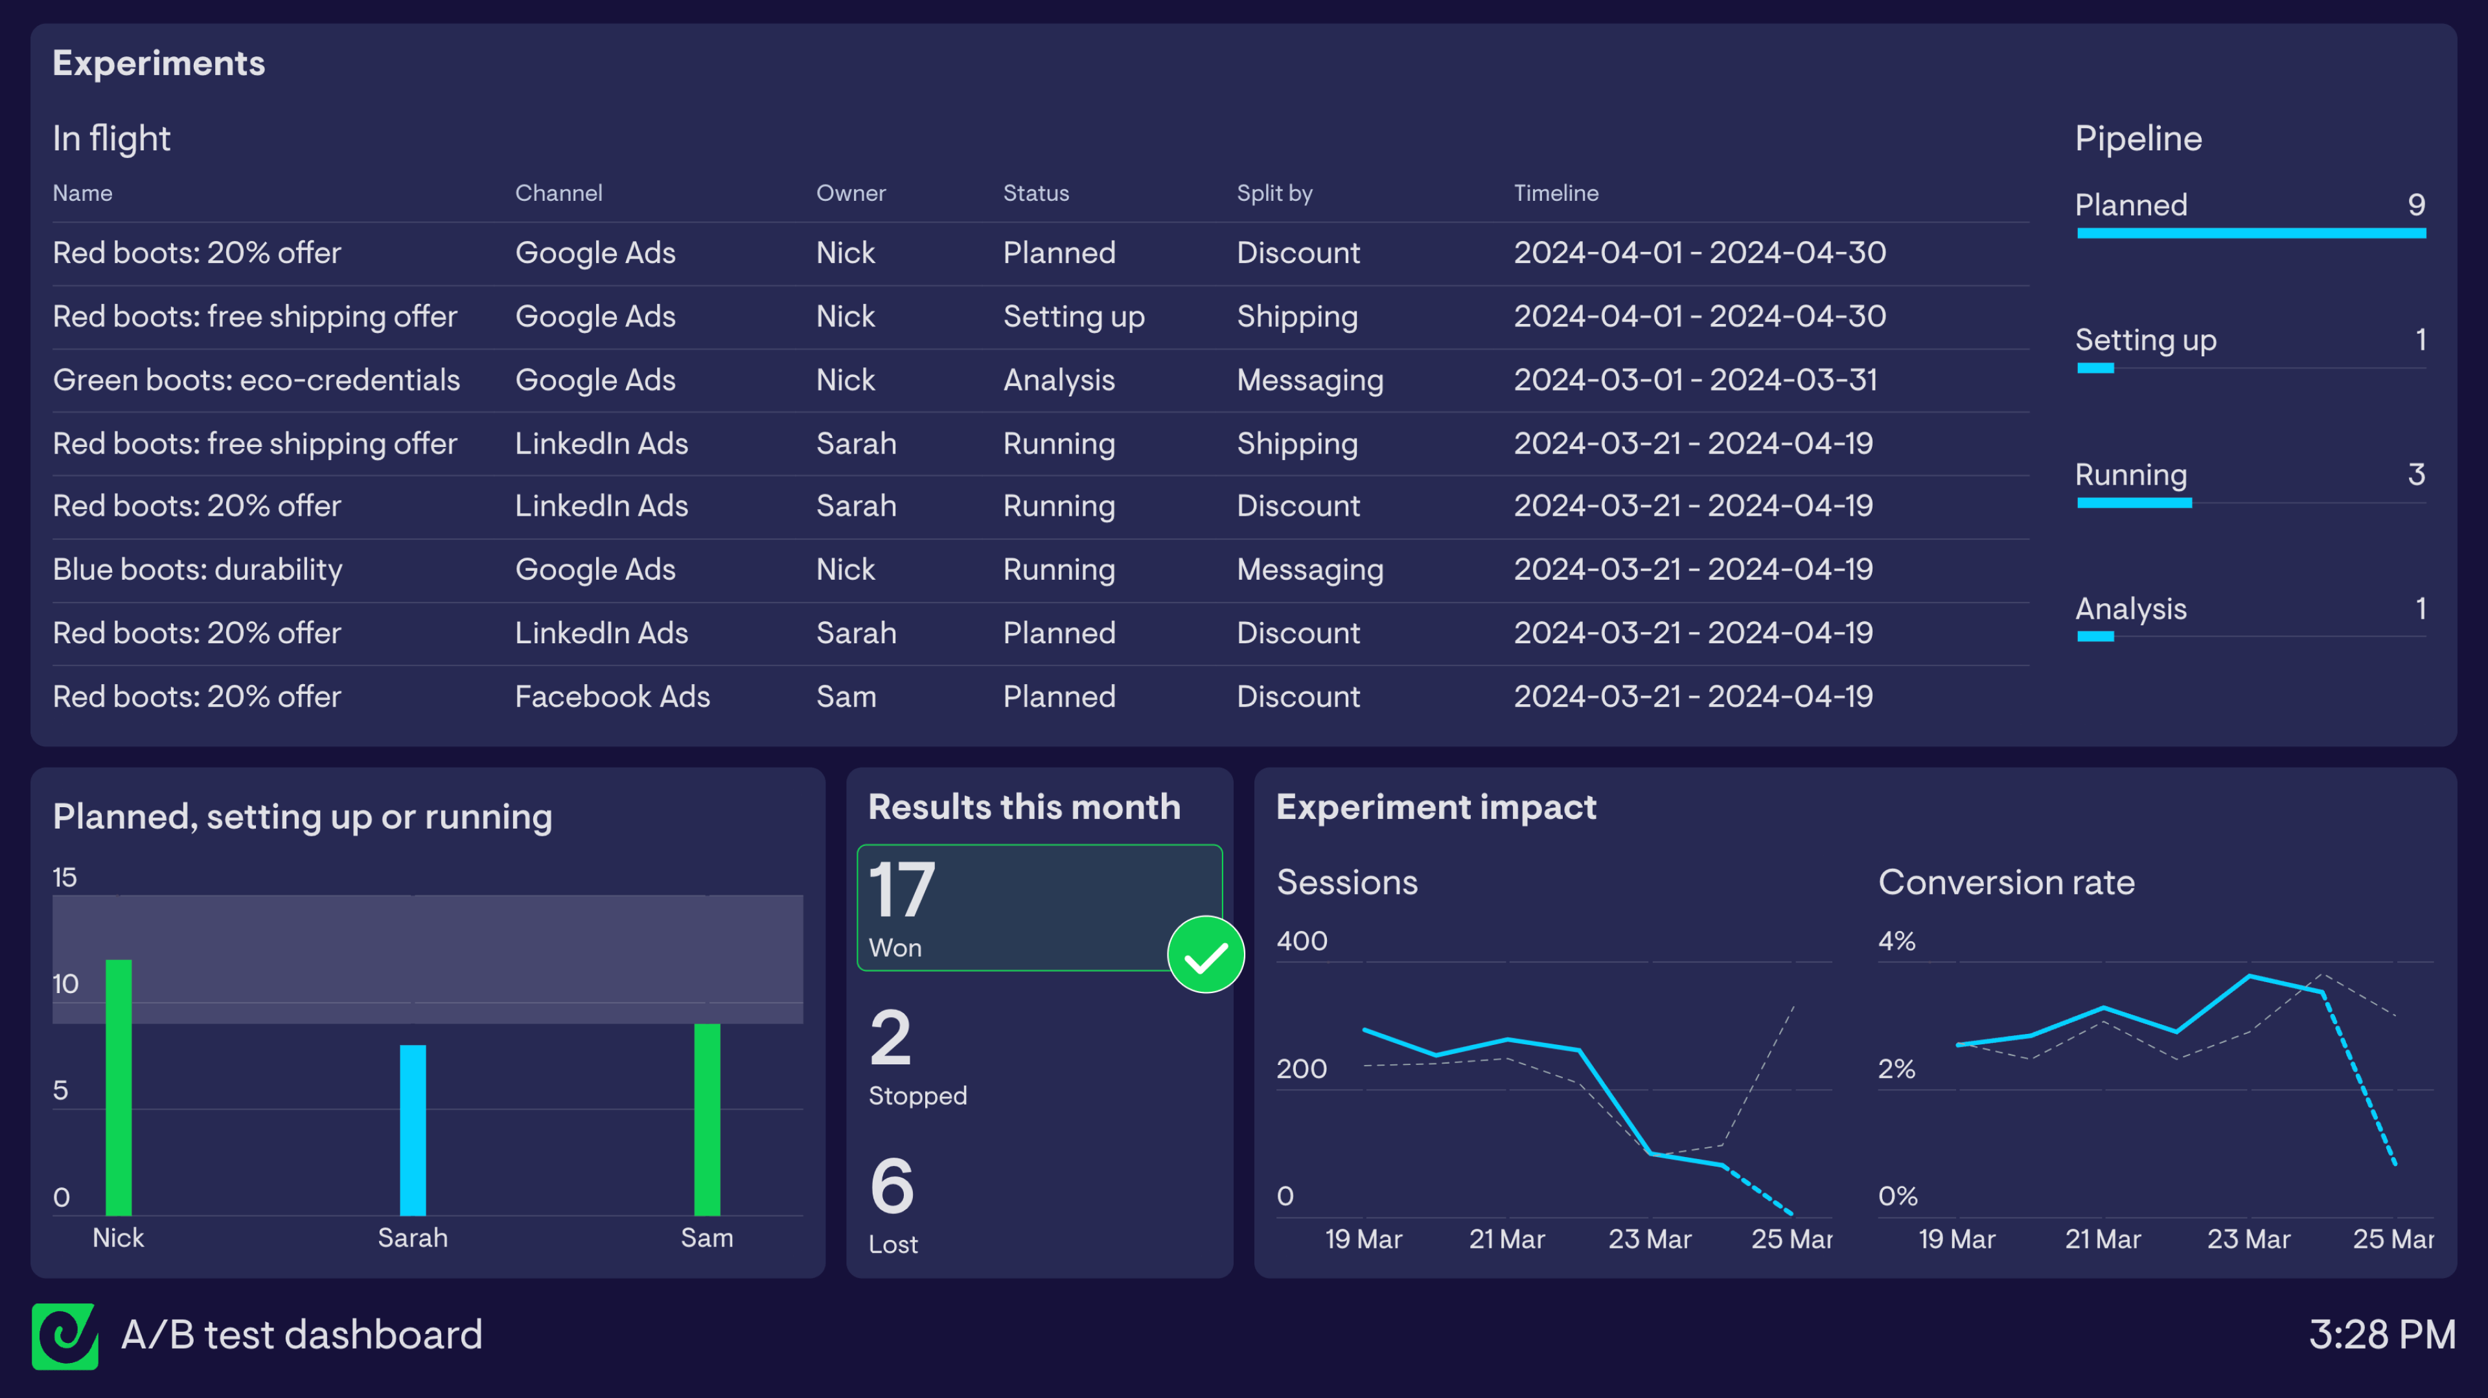Click the Running pipeline progress bar
This screenshot has height=1398, width=2488.
coord(2250,503)
